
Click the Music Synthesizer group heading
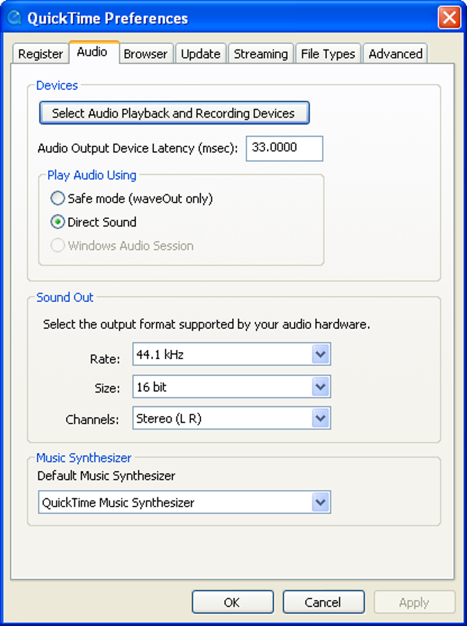(84, 458)
